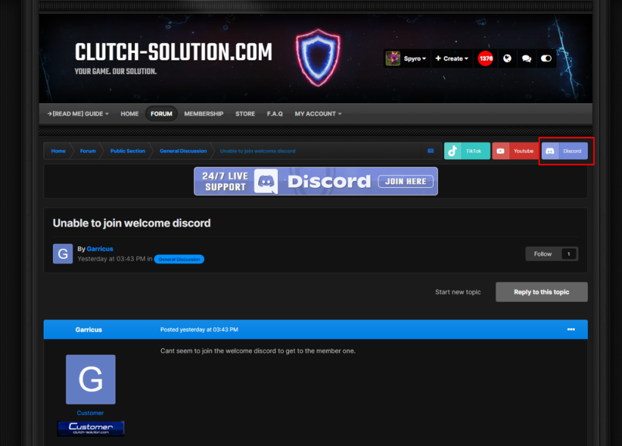The image size is (622, 446).
Task: Open the Create dropdown menu
Action: coord(452,58)
